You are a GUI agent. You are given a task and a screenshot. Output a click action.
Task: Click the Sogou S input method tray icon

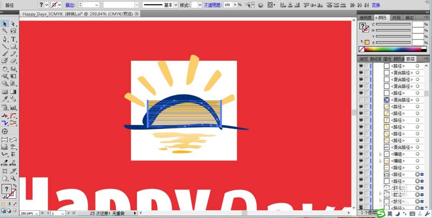[x=381, y=213]
